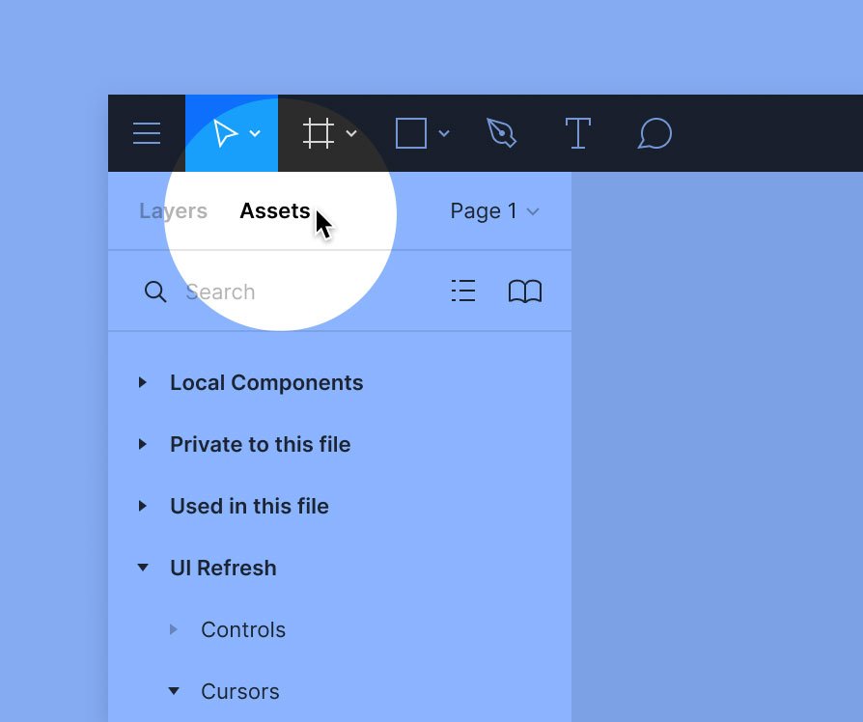The width and height of the screenshot is (863, 722).
Task: Open Frame tool options chevron
Action: pos(351,134)
